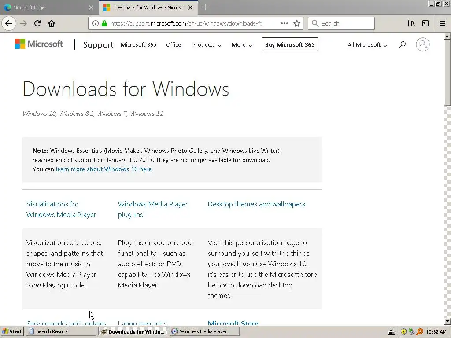Click the browser Search input field
This screenshot has height=338, width=451.
(341, 23)
